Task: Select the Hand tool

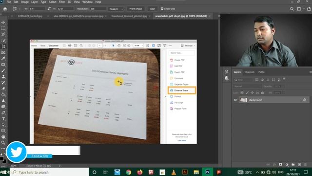Action: tap(3, 137)
